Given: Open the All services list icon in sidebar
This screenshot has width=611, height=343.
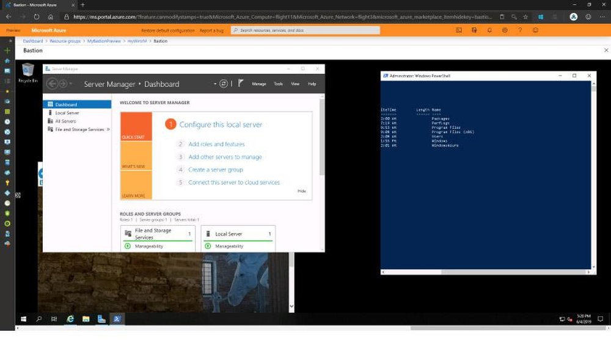Looking at the screenshot, I should click(x=7, y=81).
